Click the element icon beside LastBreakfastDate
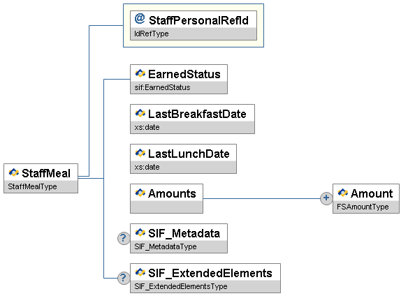This screenshot has height=296, width=415. (140, 113)
